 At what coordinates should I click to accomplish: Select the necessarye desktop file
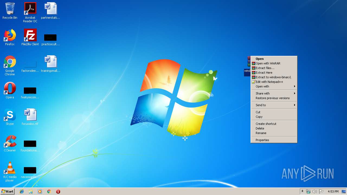click(x=30, y=173)
